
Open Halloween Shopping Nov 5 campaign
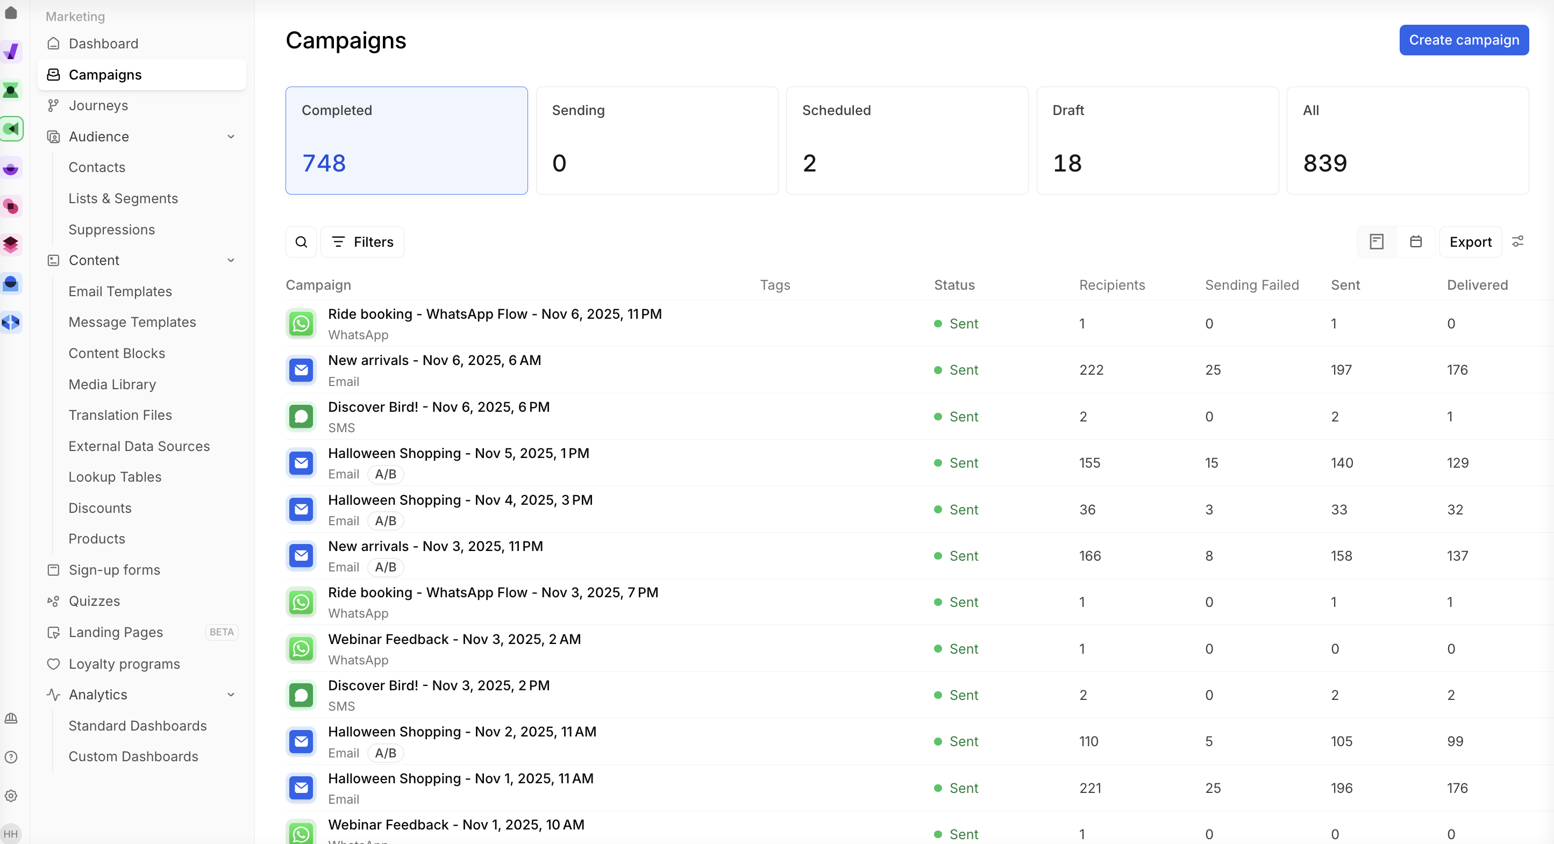coord(459,453)
